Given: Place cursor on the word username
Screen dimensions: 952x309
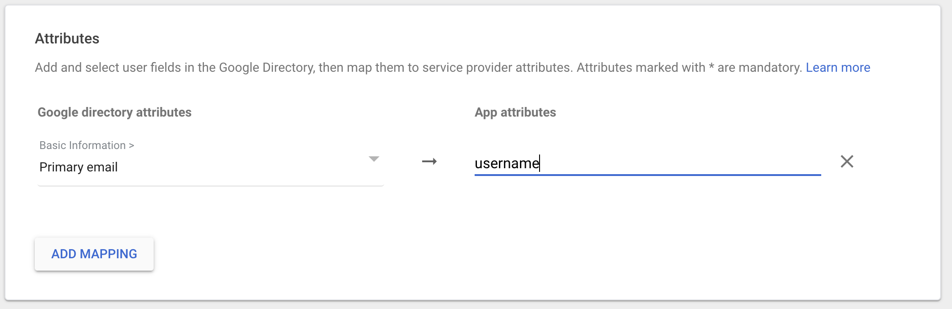Looking at the screenshot, I should tap(507, 163).
